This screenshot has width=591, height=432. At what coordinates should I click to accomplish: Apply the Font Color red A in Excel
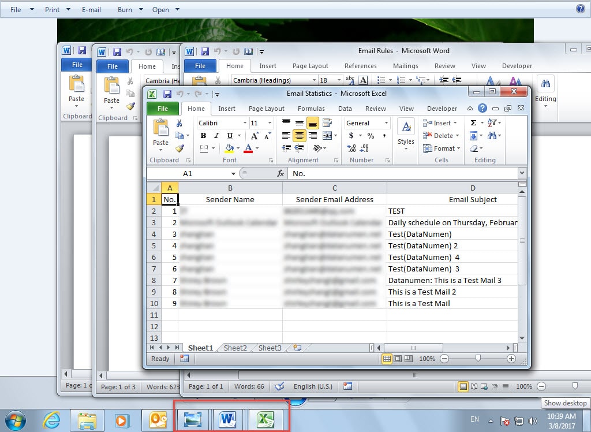point(248,148)
